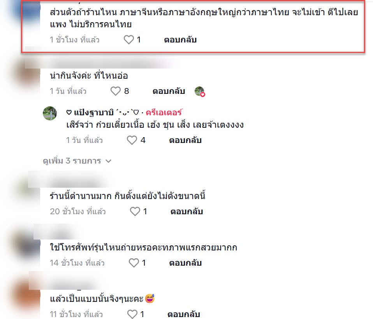Image resolution: width=373 pixels, height=319 pixels.
Task: Reply to the น่ากินจังค่ะ comment
Action: (x=169, y=91)
